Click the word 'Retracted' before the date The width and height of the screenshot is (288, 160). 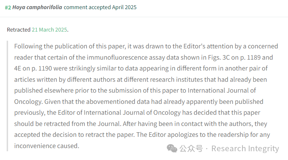pyautogui.click(x=19, y=29)
